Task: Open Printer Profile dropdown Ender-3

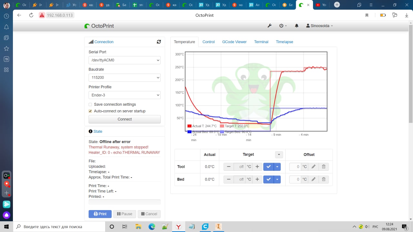Action: pyautogui.click(x=125, y=95)
